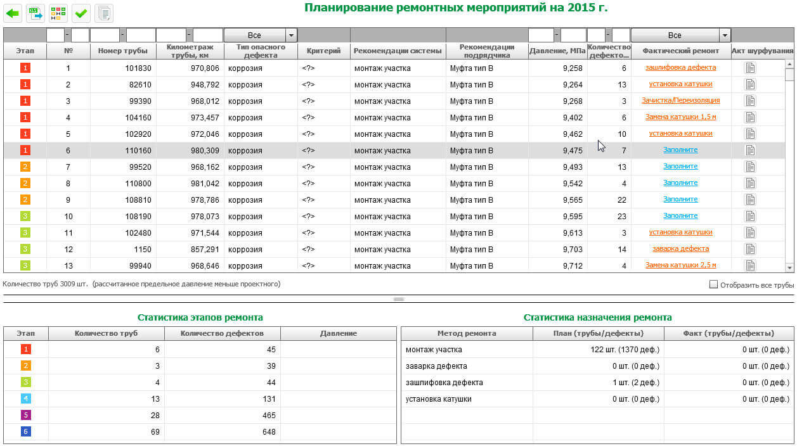797x446 pixels.
Task: Sort by 'Километраж трубы, км' header
Action: pos(190,51)
